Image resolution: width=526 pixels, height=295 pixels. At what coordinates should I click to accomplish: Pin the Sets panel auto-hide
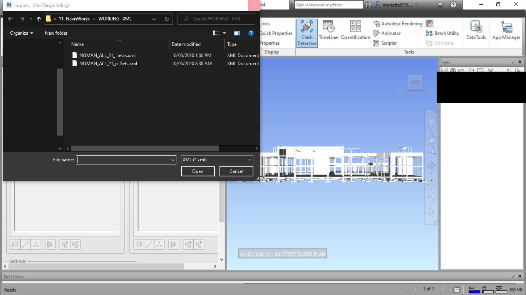tap(512, 62)
